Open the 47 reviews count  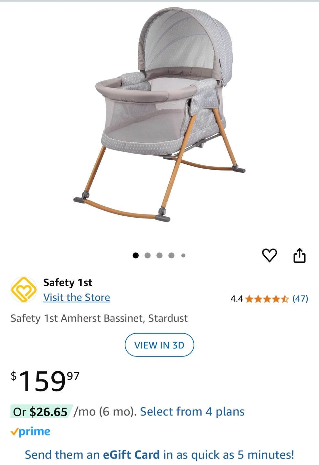[x=300, y=299]
